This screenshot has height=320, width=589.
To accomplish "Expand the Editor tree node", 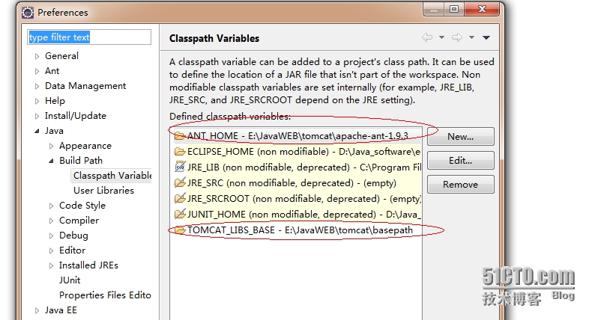I will [x=51, y=250].
